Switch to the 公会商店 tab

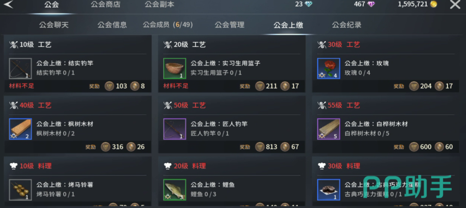[x=106, y=4]
